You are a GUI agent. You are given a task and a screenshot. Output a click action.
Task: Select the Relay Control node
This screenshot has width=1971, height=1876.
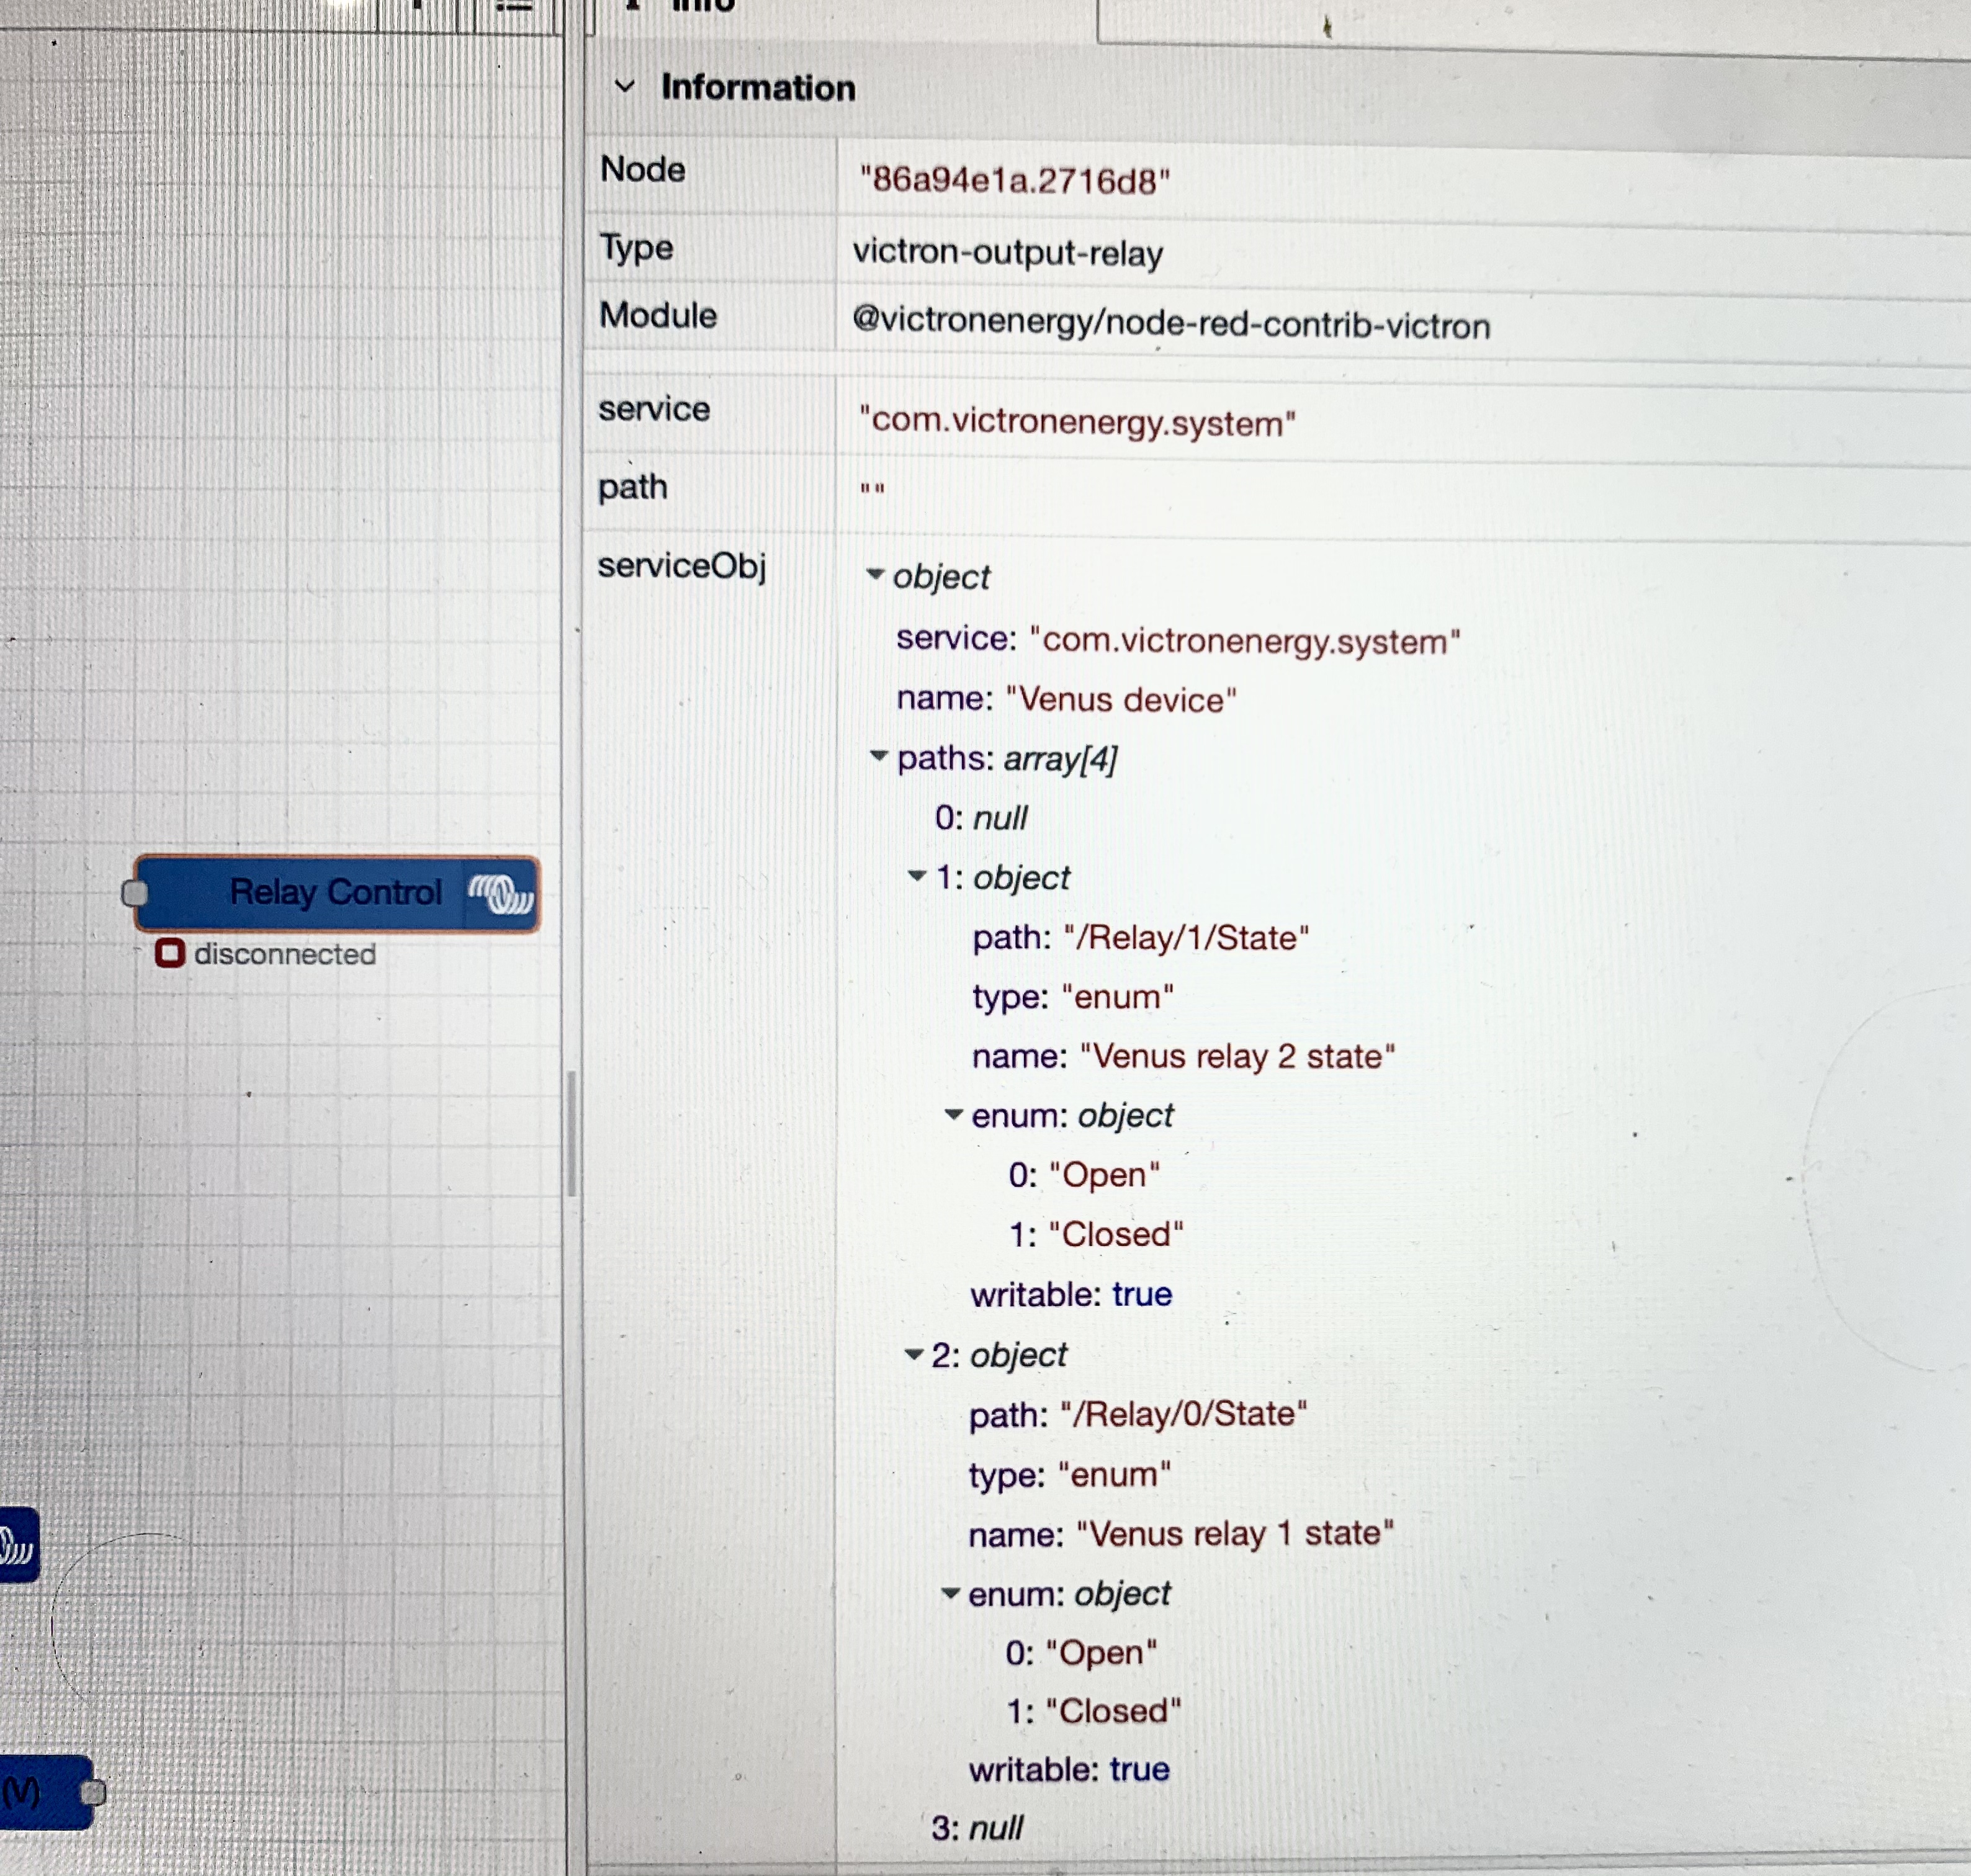(x=337, y=893)
